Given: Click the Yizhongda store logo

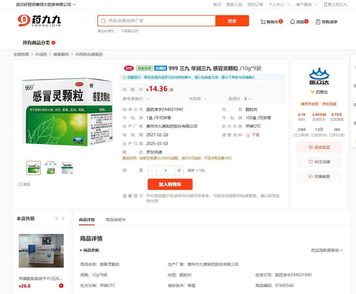Looking at the screenshot, I should point(319,76).
